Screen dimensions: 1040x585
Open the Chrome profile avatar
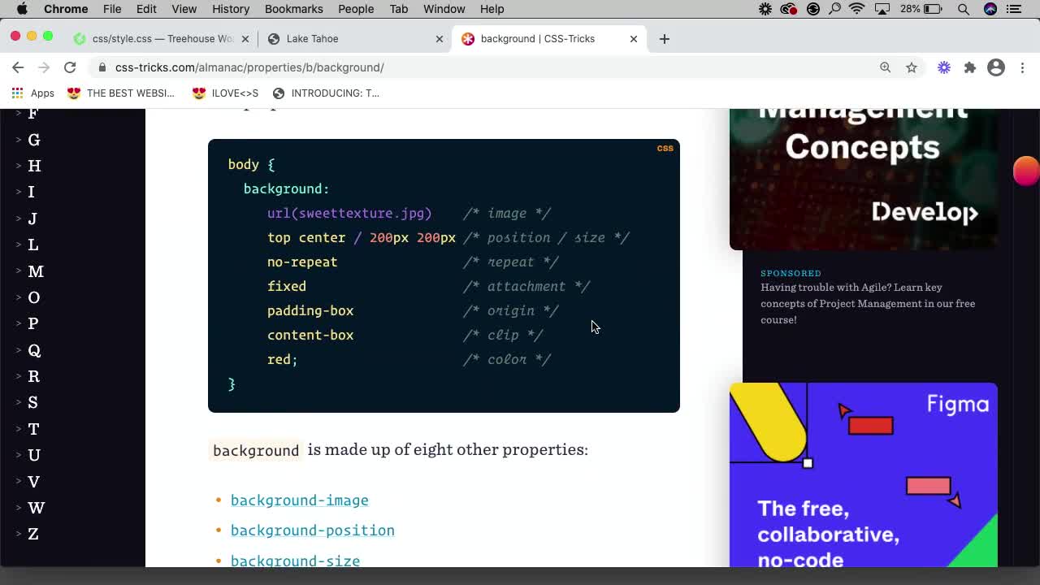click(996, 67)
